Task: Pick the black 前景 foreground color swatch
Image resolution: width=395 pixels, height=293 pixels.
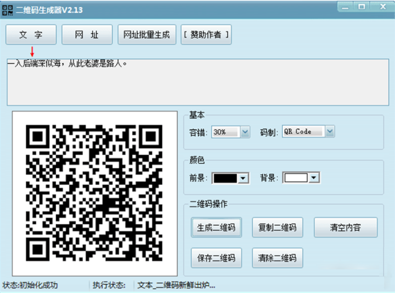Action: pos(225,178)
